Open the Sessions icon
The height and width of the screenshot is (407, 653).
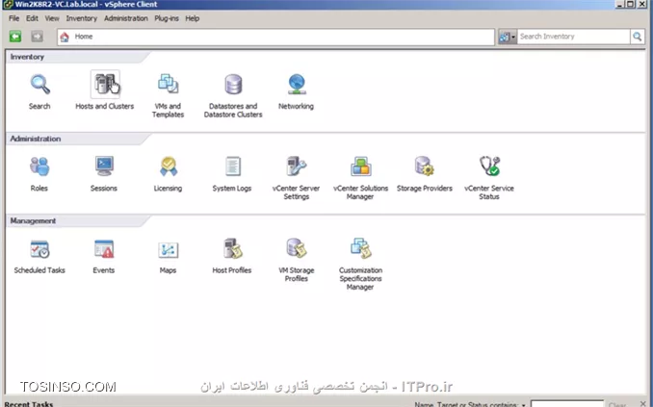104,166
